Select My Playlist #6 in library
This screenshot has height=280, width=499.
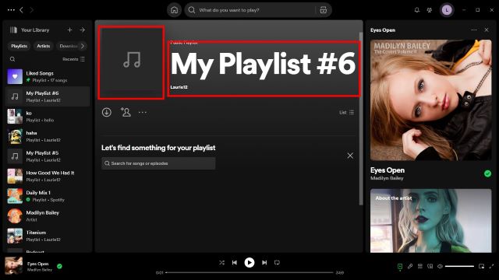[x=48, y=96]
